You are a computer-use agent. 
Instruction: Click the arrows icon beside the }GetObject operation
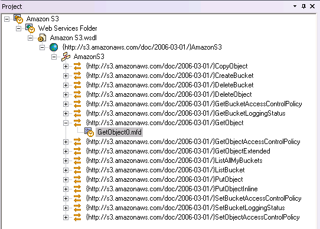pos(77,123)
